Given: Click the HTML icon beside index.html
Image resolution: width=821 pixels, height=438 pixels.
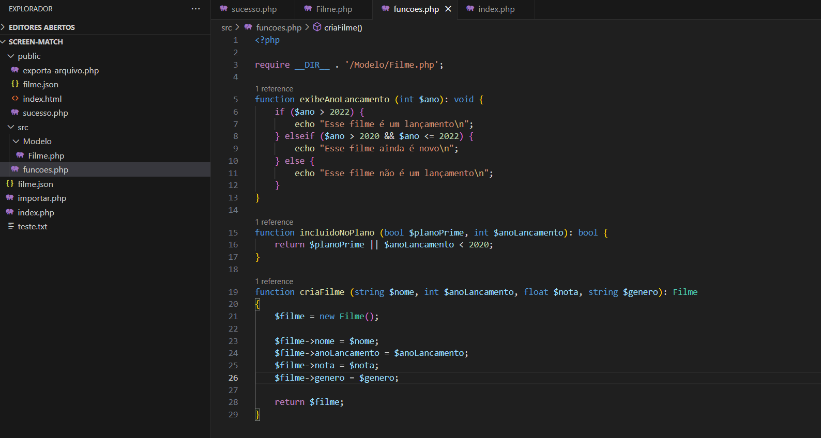Looking at the screenshot, I should point(15,98).
